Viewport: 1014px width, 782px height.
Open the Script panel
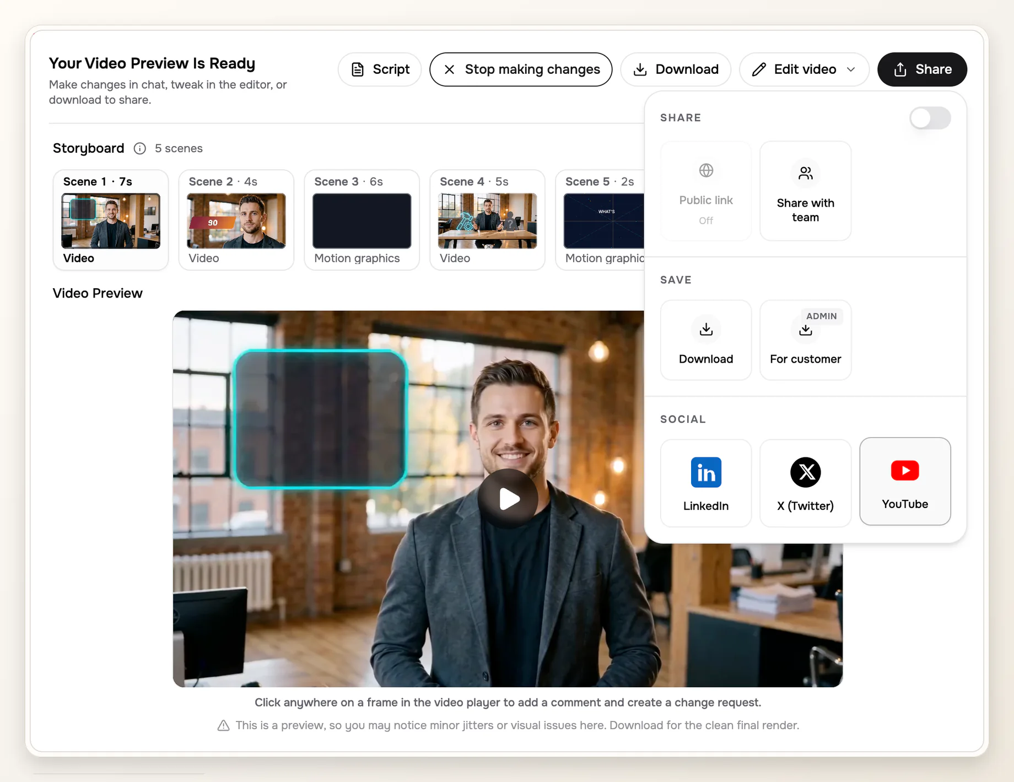[380, 69]
